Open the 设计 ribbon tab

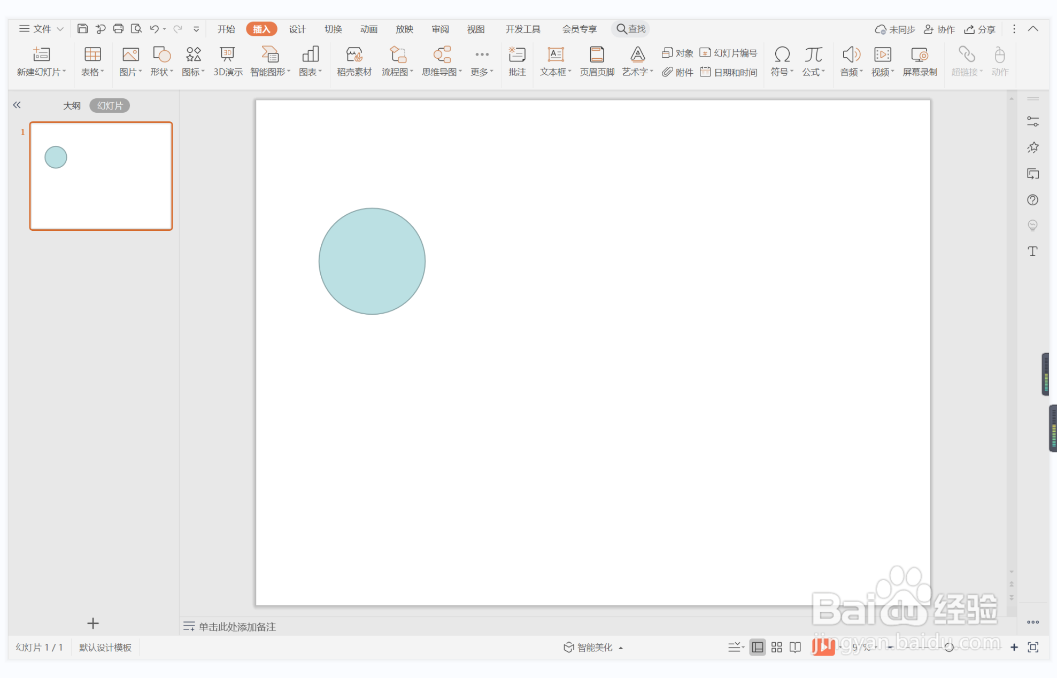tap(297, 29)
